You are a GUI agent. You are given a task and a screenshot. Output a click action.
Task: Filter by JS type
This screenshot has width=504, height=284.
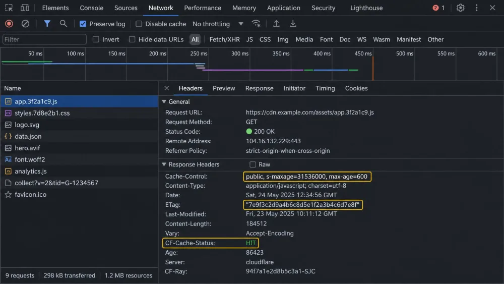tap(249, 39)
